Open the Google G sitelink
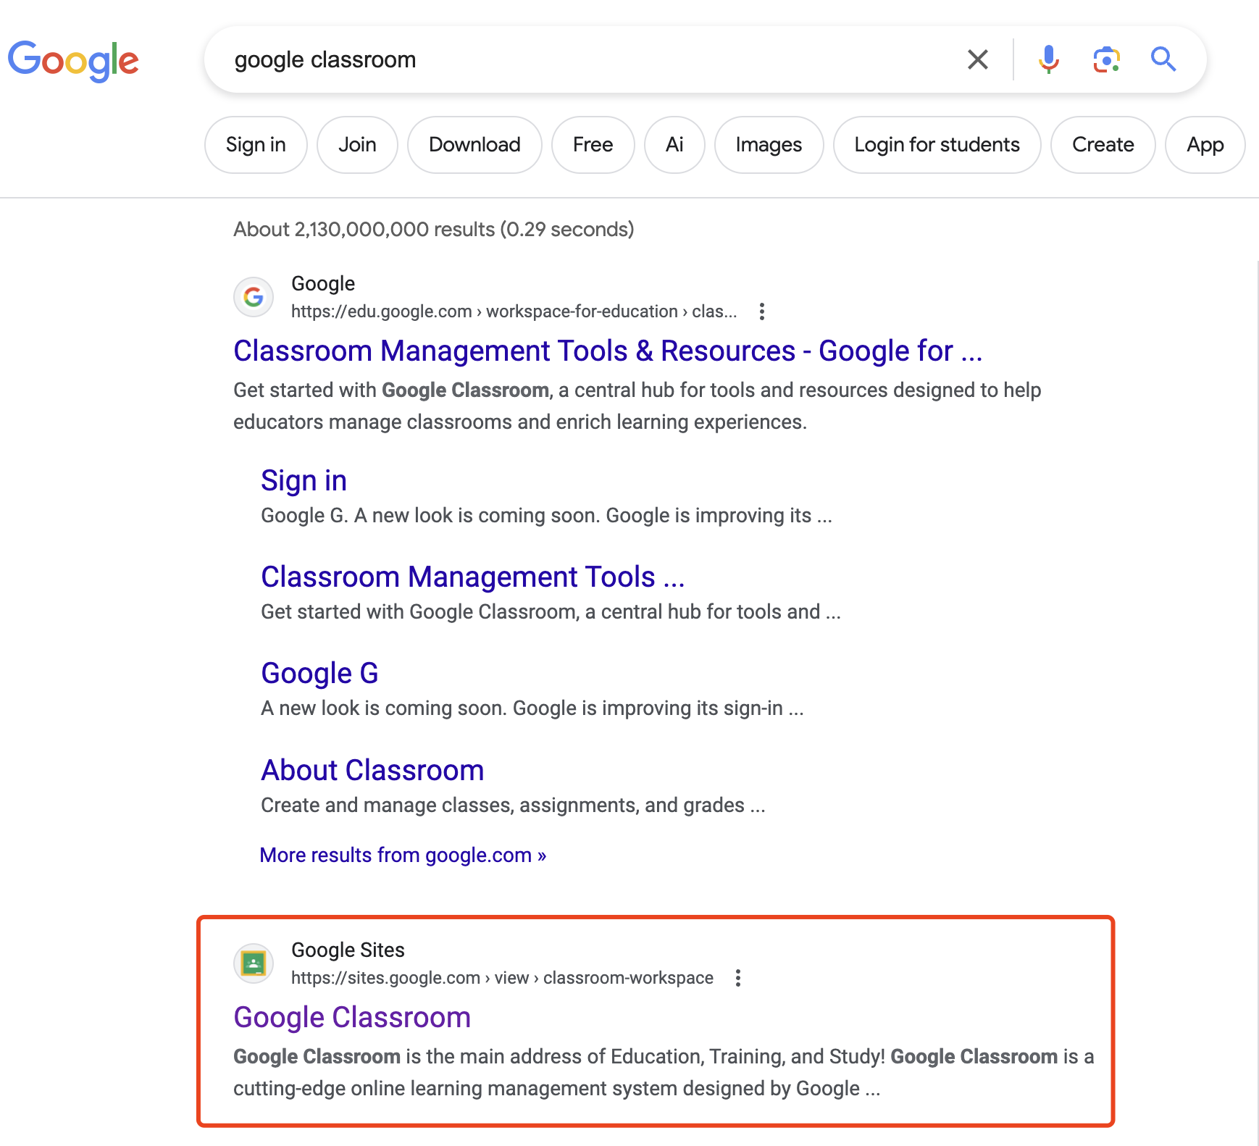 point(319,674)
